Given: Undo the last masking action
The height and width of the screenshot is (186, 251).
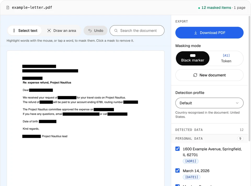Looking at the screenshot, I should (x=96, y=30).
